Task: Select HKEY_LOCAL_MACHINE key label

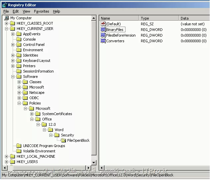Action: pos(36,156)
